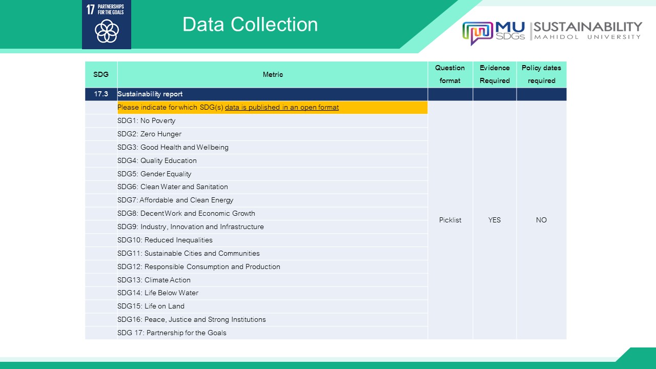Viewport: 656px width, 369px height.
Task: Click the Data Collection slide title
Action: click(x=250, y=25)
